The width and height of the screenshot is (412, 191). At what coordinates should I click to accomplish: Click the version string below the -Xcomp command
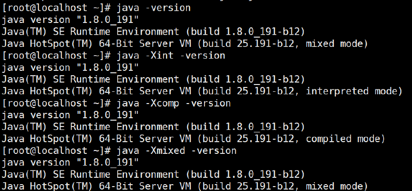[x=70, y=115]
